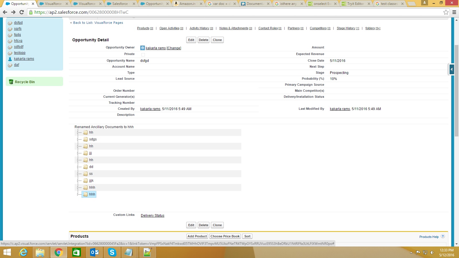Open Notepad++ from the taskbar
The image size is (459, 258).
pyautogui.click(x=147, y=252)
